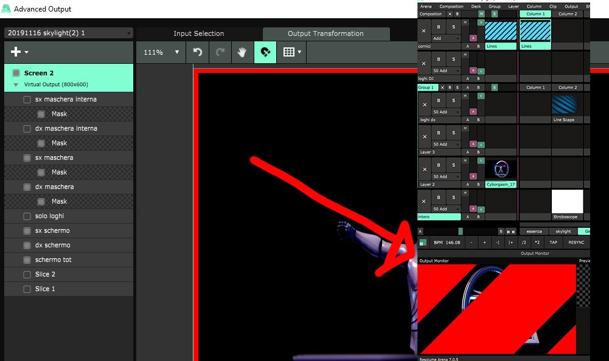Image resolution: width=609 pixels, height=361 pixels.
Task: Click the redo arrow in the toolbar
Action: pyautogui.click(x=220, y=52)
